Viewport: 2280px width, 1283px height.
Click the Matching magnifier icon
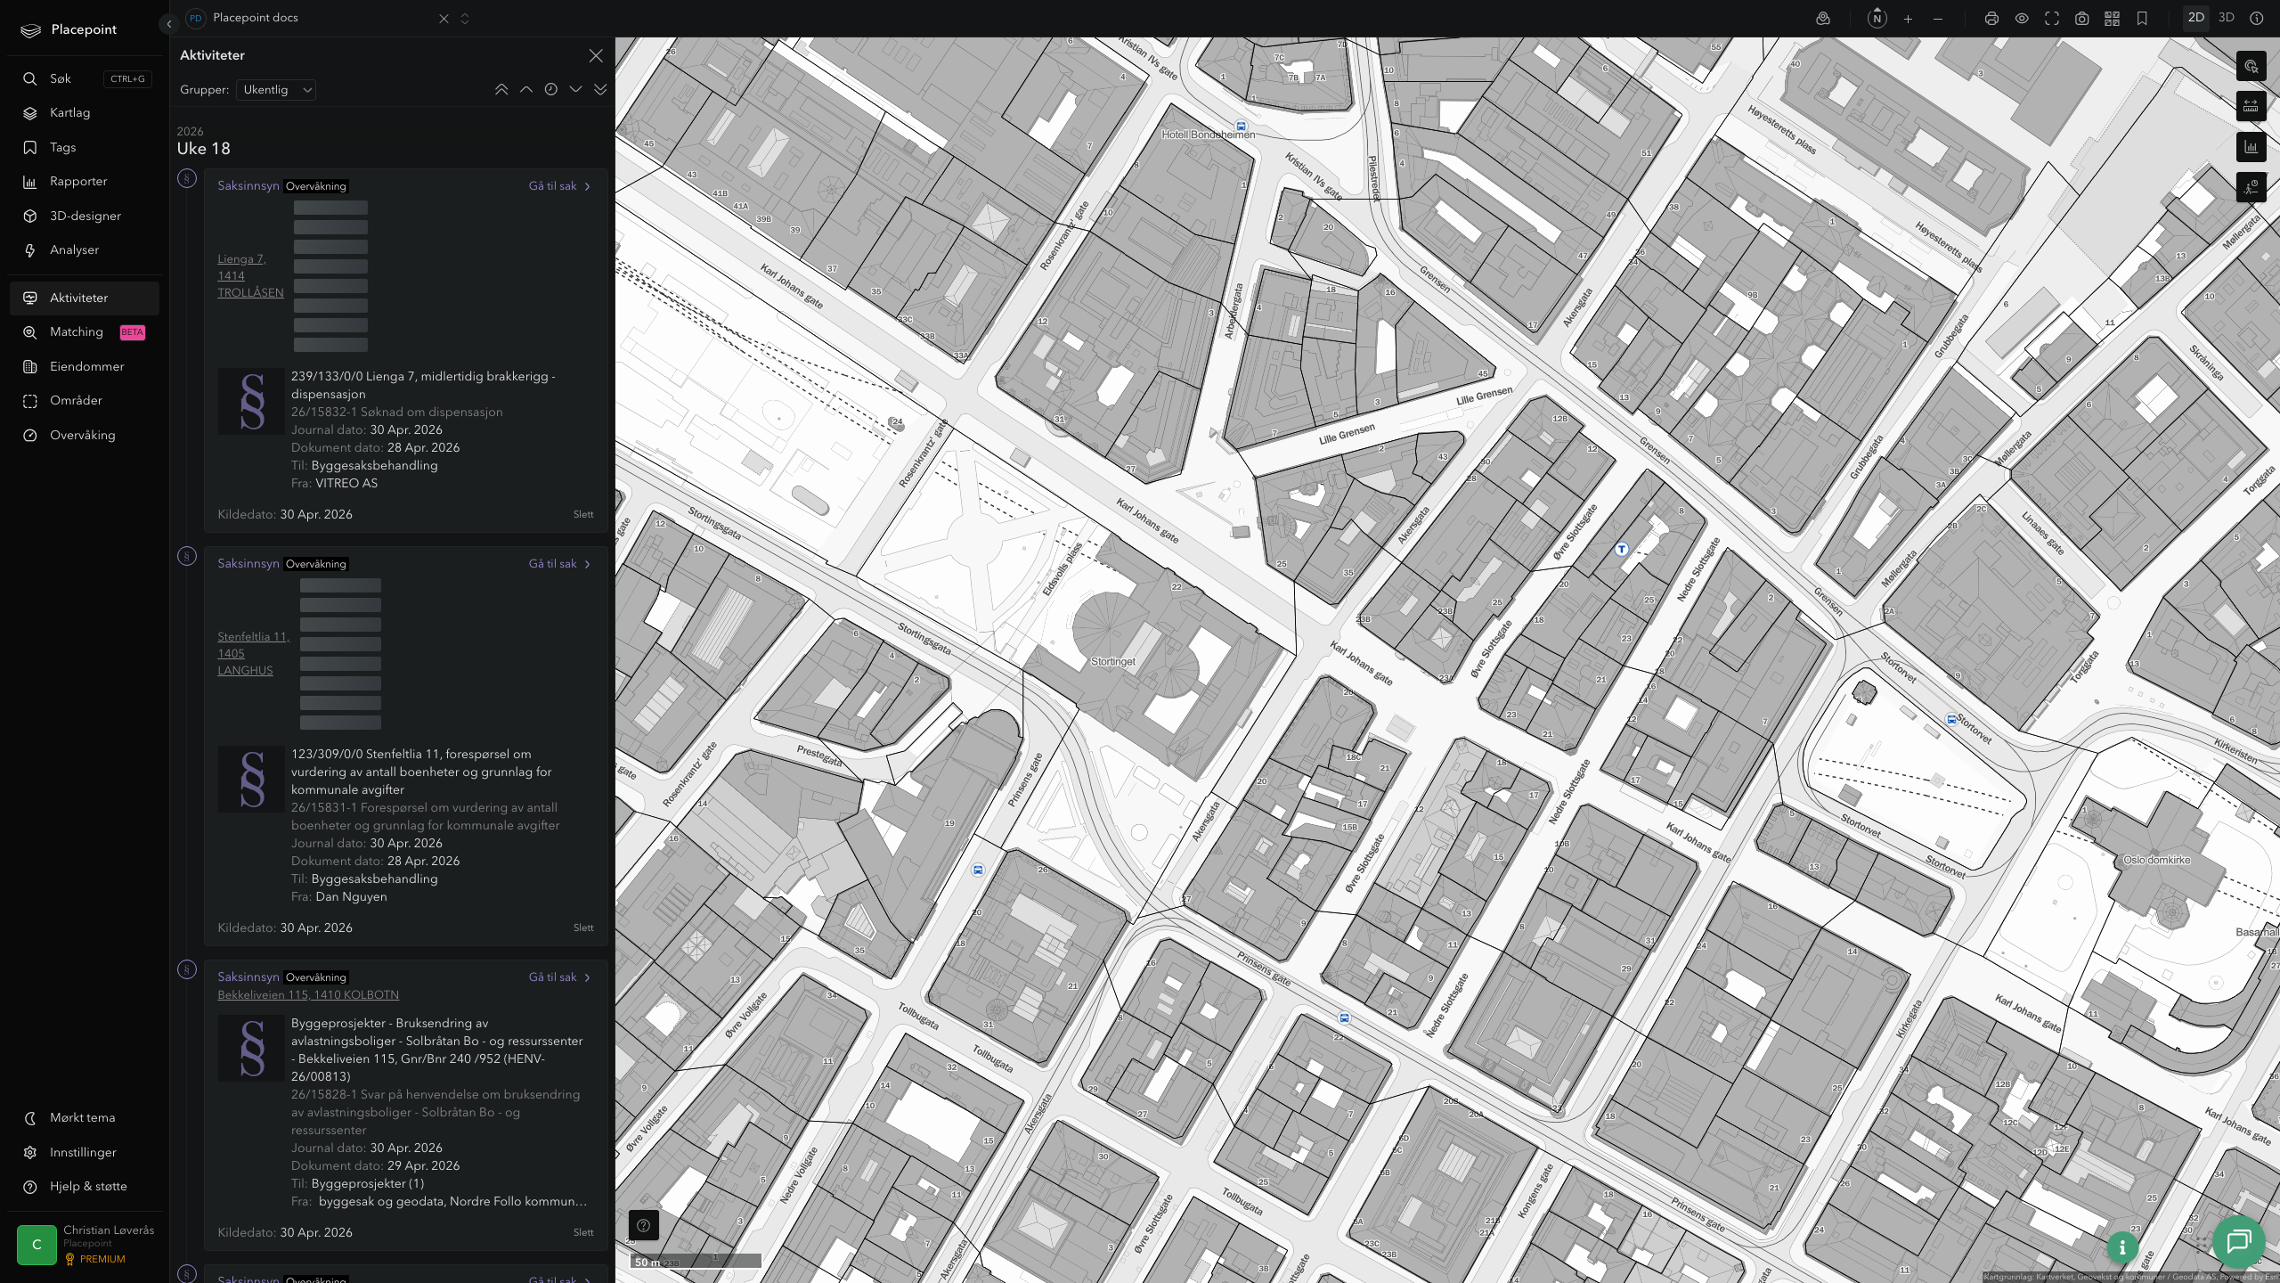30,332
